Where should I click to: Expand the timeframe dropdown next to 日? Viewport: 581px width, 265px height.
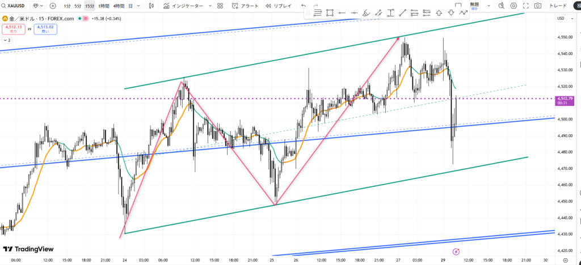coord(138,6)
